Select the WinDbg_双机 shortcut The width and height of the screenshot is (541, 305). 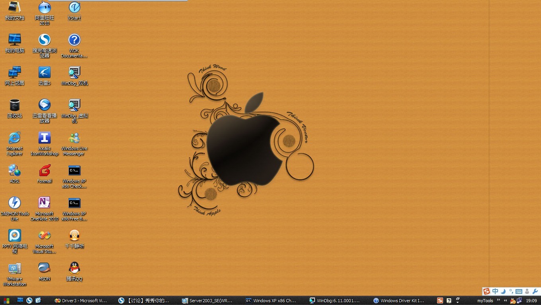(x=74, y=76)
